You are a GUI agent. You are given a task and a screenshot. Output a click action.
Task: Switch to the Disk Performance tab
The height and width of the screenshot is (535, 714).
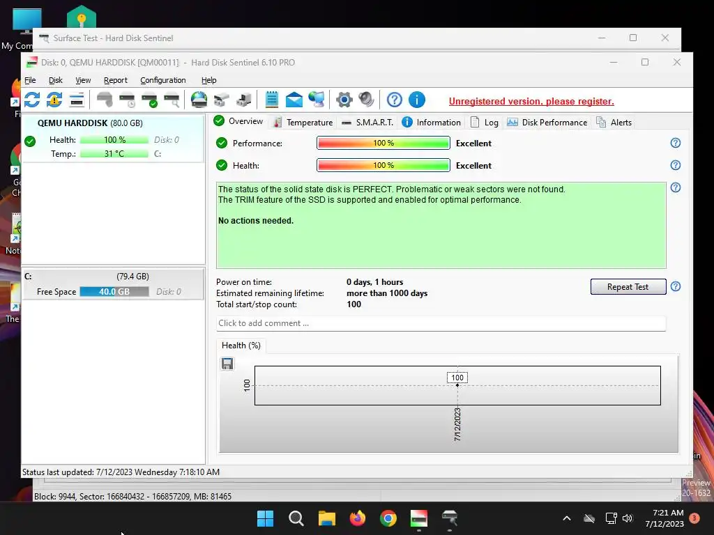tap(547, 123)
